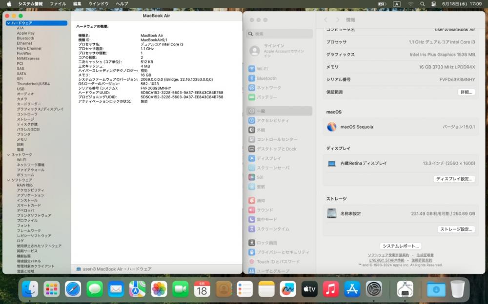The height and width of the screenshot is (304, 488).
Task: Open Reminders app in Dock
Action: click(x=245, y=289)
